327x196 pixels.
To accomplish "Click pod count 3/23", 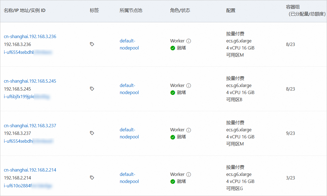I will tap(290, 178).
